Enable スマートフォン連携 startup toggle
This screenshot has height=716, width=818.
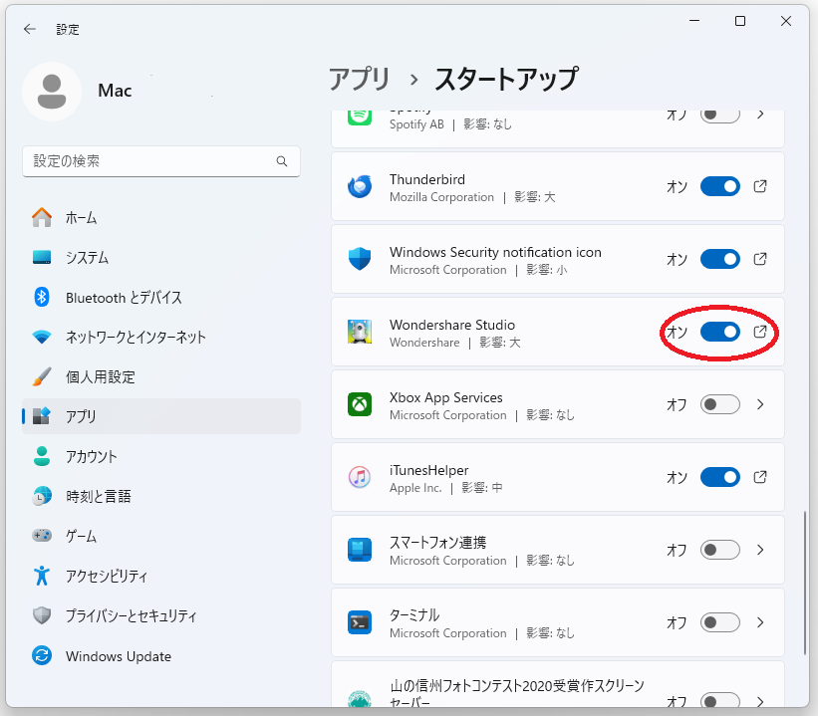[720, 550]
